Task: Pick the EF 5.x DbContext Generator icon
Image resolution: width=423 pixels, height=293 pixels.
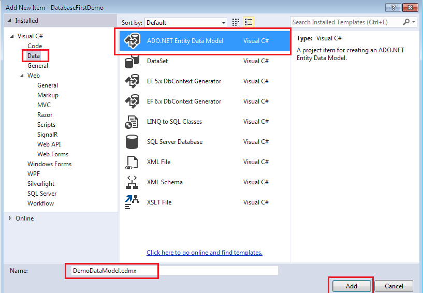Action: 132,81
